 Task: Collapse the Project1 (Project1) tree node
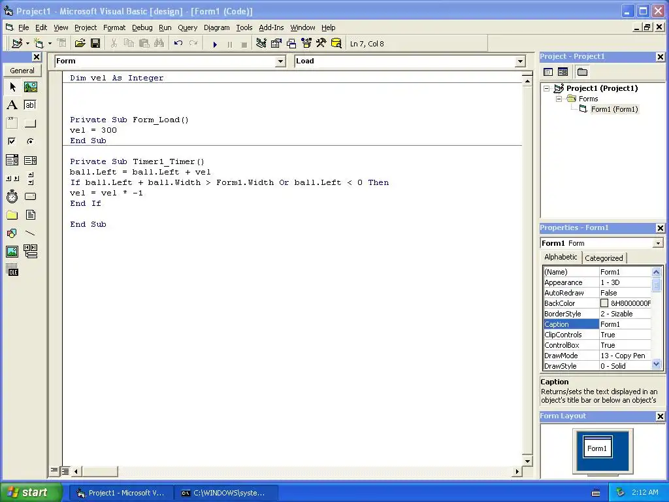[547, 89]
